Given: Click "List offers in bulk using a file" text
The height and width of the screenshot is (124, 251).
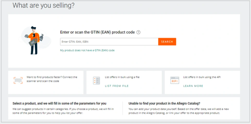Looking at the screenshot, I should pyautogui.click(x=122, y=77).
